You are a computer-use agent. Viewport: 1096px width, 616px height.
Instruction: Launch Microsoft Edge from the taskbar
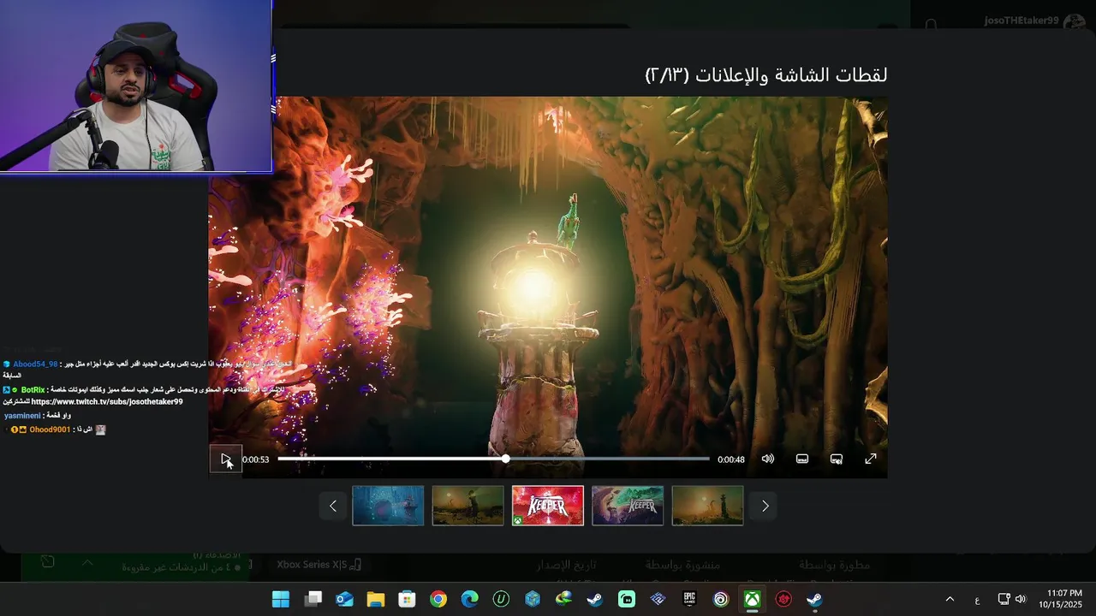pyautogui.click(x=469, y=600)
